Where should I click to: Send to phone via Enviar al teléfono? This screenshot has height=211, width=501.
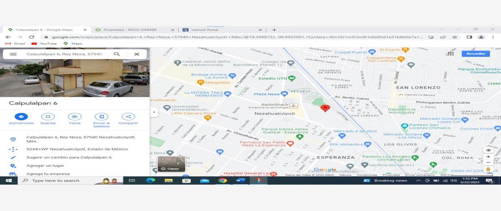click(101, 117)
